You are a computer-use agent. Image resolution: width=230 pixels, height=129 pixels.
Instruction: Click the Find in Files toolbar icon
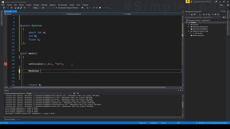coord(82,8)
